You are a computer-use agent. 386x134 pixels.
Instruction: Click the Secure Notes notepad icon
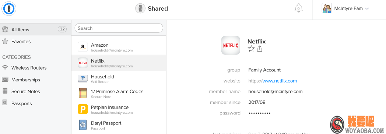click(x=5, y=91)
